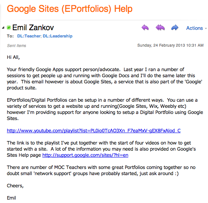Click the purple Reply arrow icon
Image resolution: width=208 pixels, height=203 pixels.
click(145, 28)
